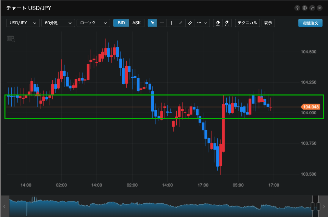Select the horizontal line drawing tool
Viewport: 328px width, 217px height.
tap(162, 23)
